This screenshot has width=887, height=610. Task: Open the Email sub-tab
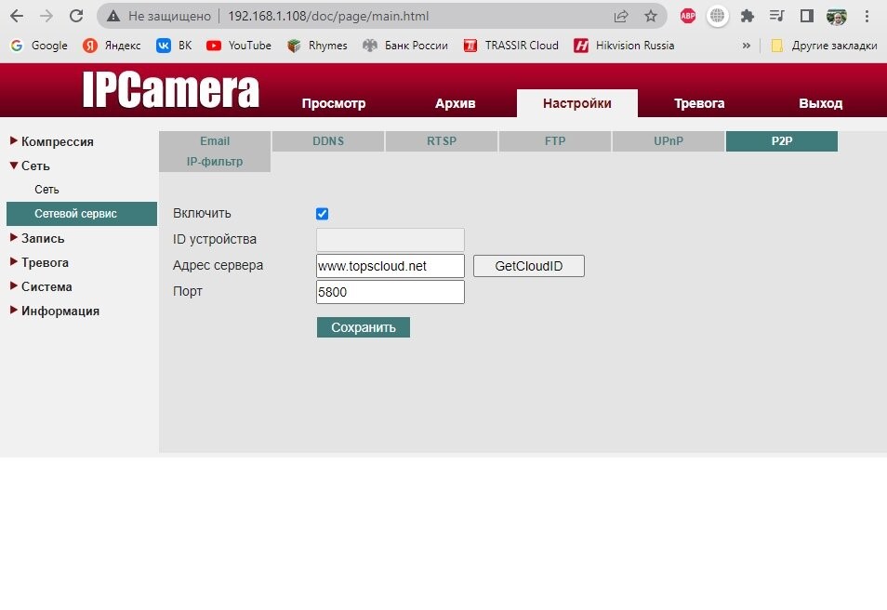[215, 141]
